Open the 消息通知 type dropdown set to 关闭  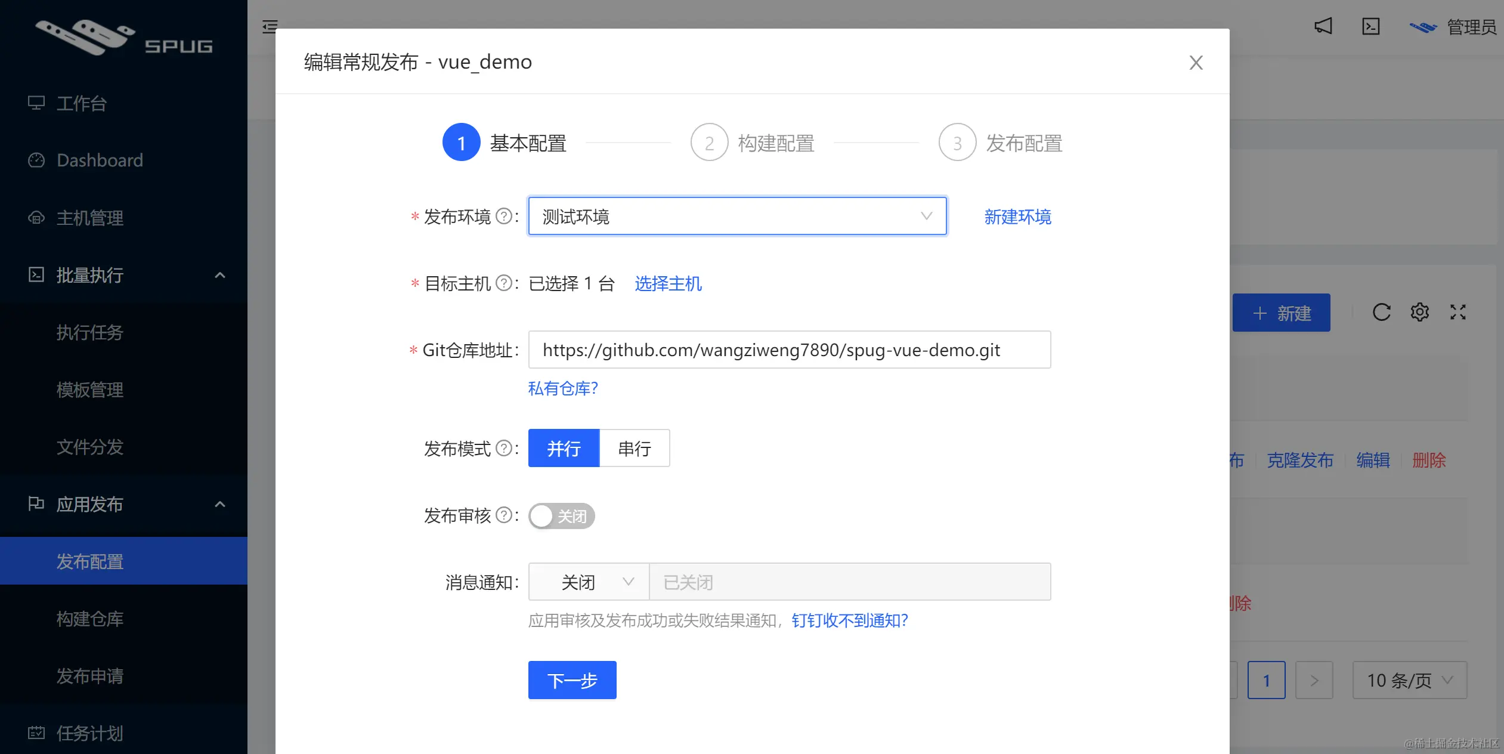tap(589, 582)
